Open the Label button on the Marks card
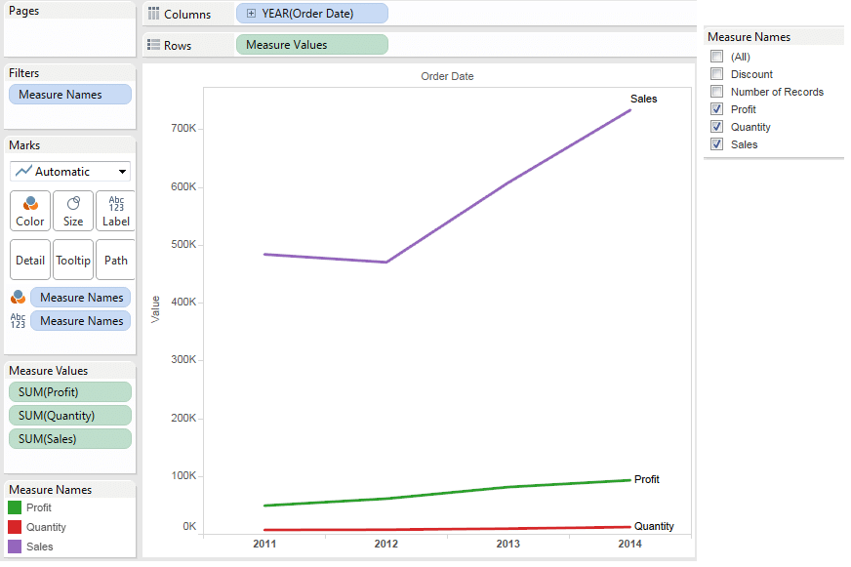The height and width of the screenshot is (567, 851). pos(115,211)
